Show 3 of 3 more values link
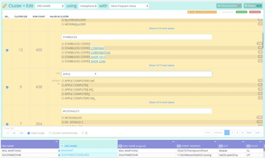The height and width of the screenshot is (158, 265). point(162,28)
